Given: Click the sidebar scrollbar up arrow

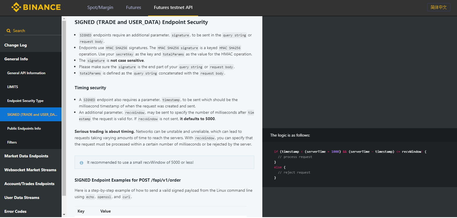Looking at the screenshot, I should [x=64, y=18].
